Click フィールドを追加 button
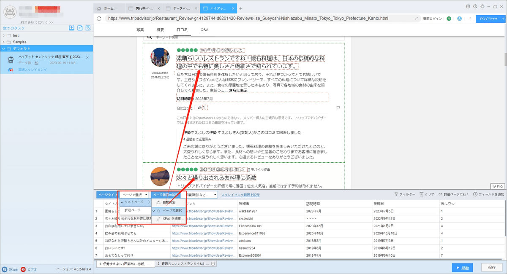507x274 pixels. point(489,194)
